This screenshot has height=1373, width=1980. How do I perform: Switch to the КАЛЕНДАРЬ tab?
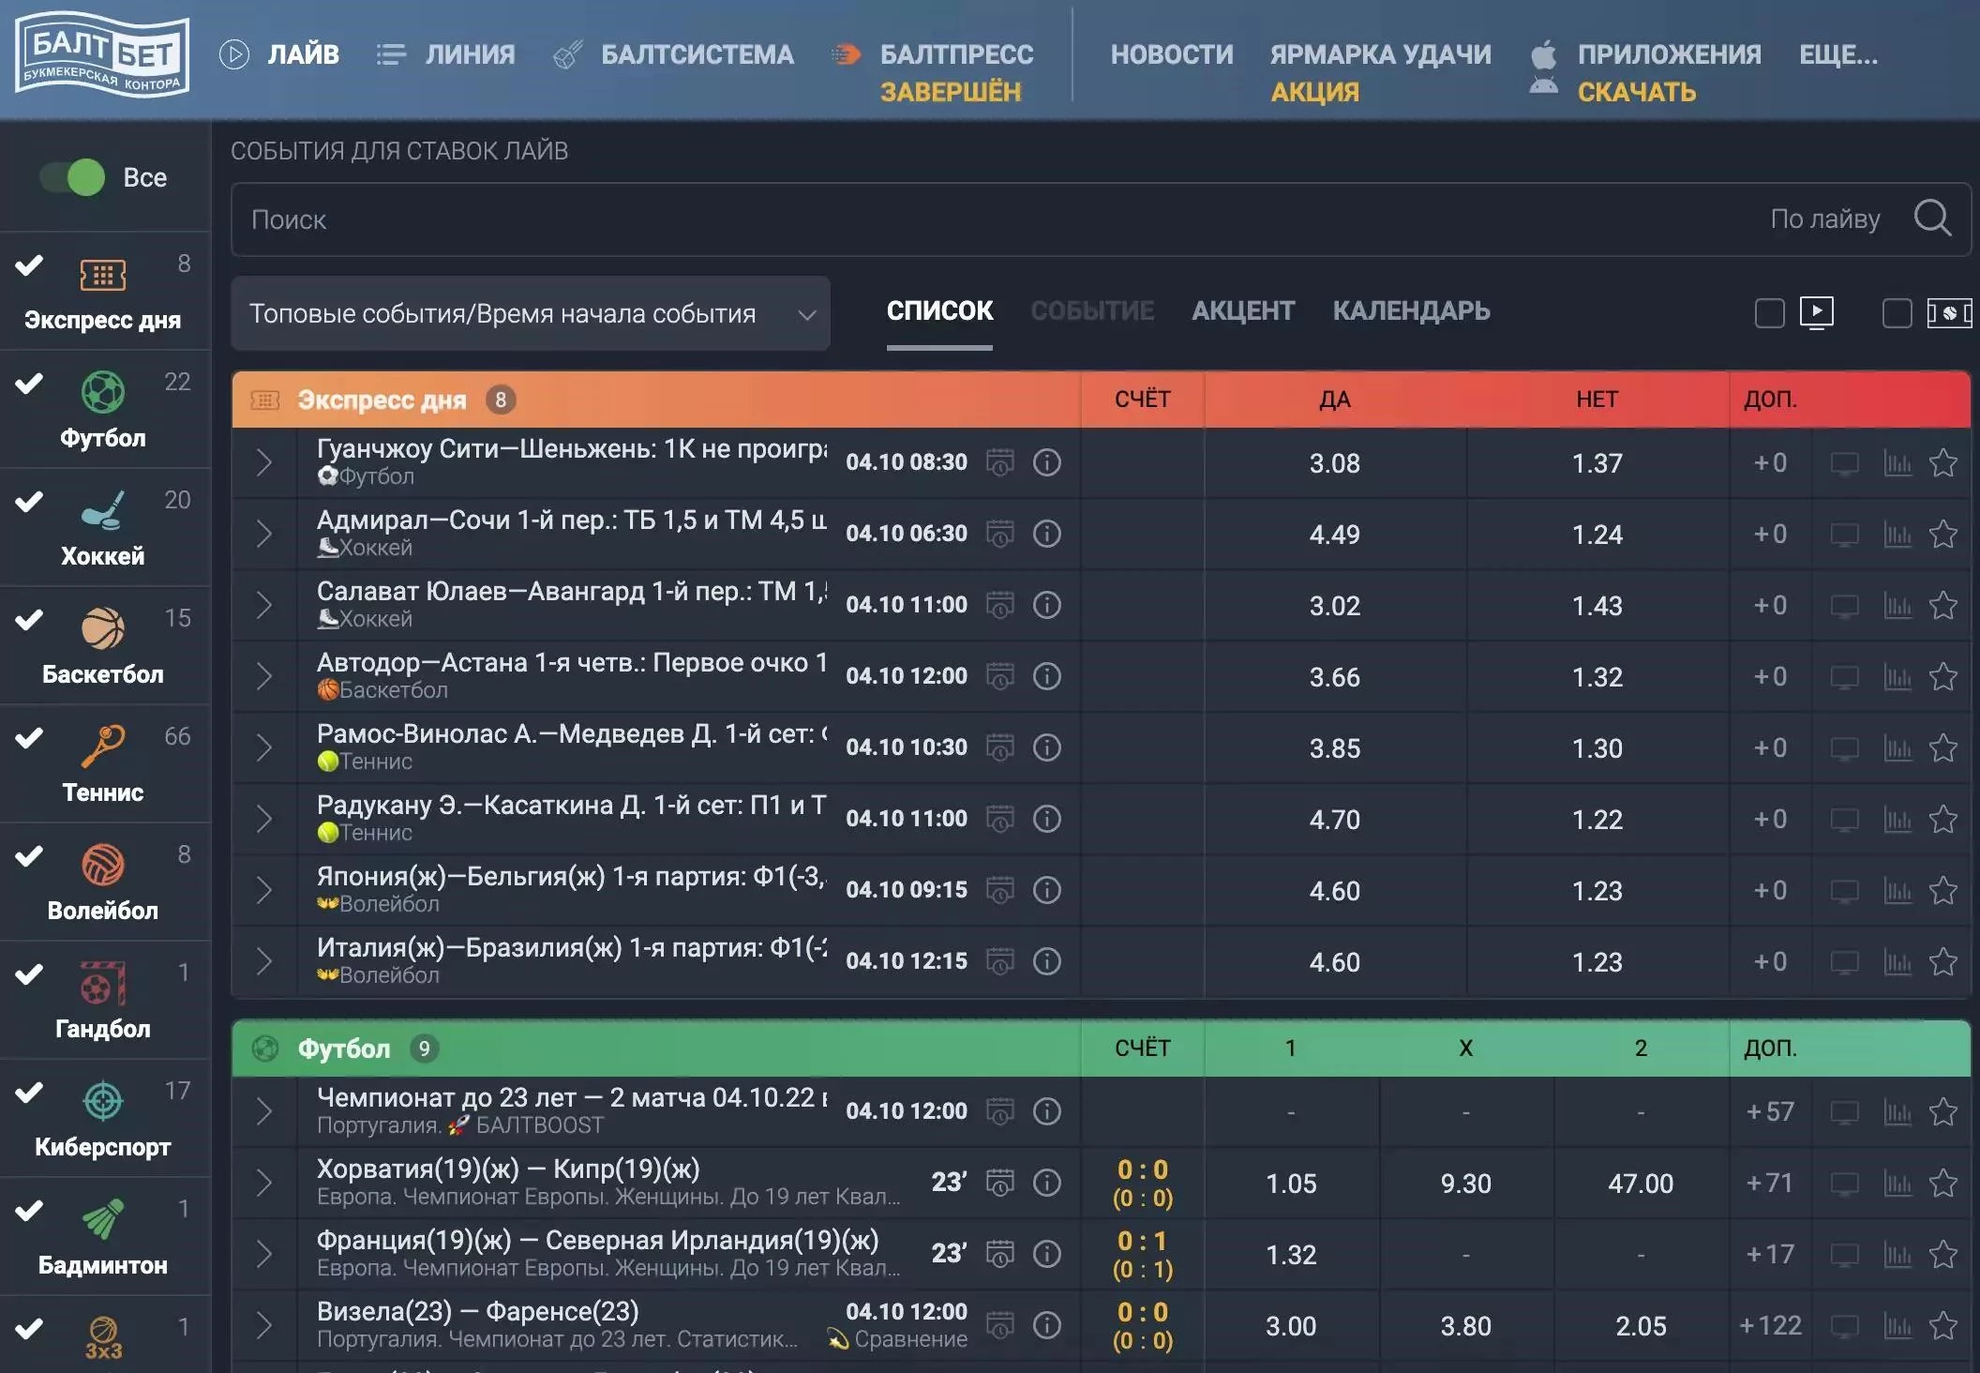point(1411,311)
